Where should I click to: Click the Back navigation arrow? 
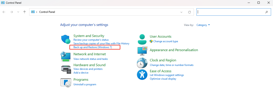tap(4, 12)
